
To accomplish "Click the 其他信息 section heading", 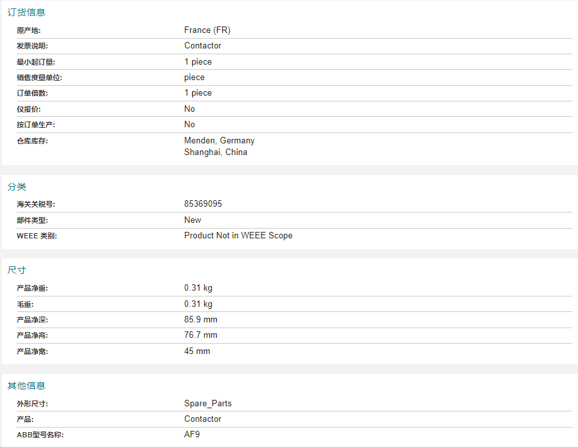I will [26, 386].
